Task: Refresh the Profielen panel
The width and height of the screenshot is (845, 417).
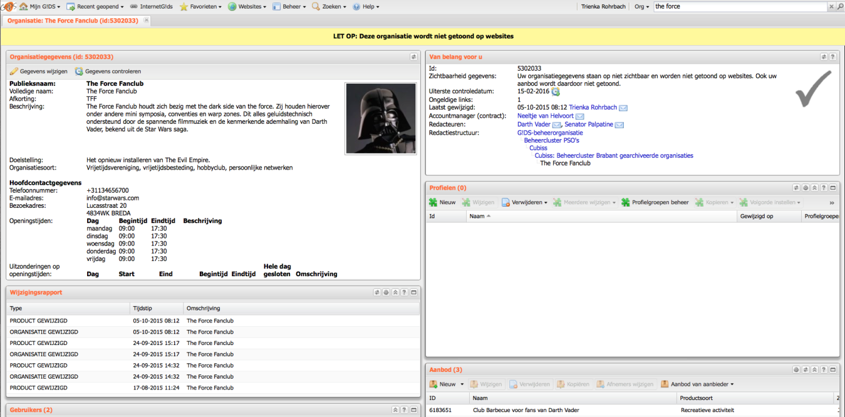Action: pos(796,188)
